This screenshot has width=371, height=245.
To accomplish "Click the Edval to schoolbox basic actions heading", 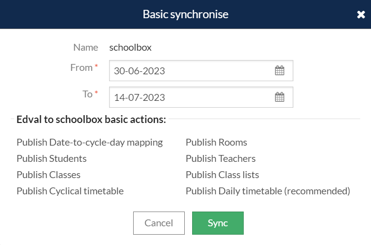I will point(91,120).
